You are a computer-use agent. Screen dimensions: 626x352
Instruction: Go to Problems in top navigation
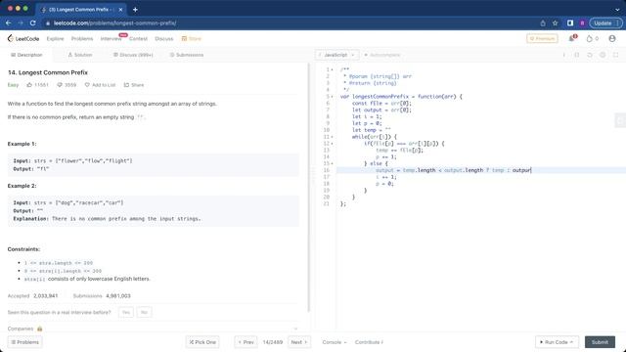[82, 39]
